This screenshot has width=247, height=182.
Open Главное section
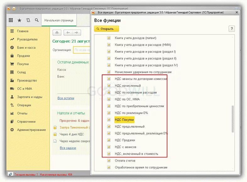pos(23,31)
